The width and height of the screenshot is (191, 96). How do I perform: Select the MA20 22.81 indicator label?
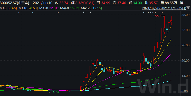point(49,8)
